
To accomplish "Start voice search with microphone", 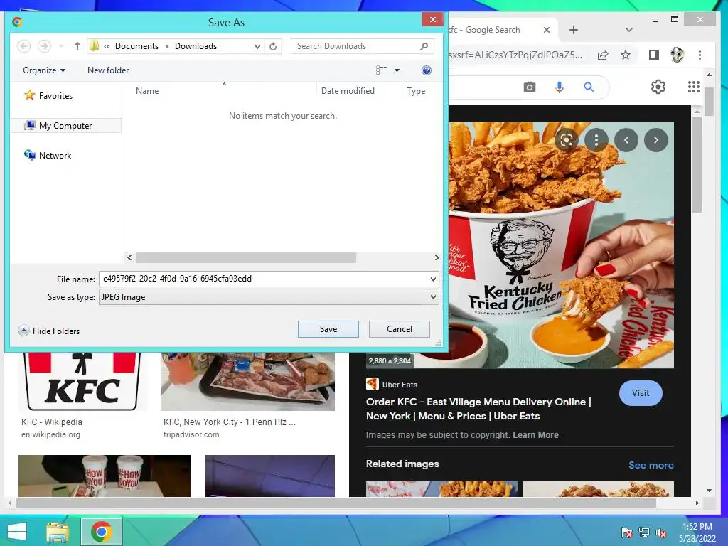I will (x=560, y=87).
